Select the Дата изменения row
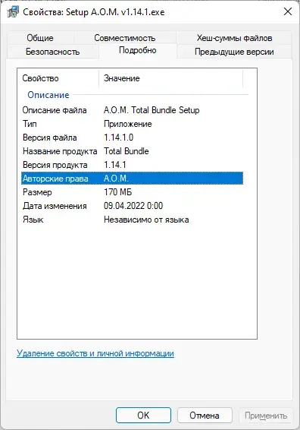Image resolution: width=300 pixels, height=430 pixels. coord(132,206)
